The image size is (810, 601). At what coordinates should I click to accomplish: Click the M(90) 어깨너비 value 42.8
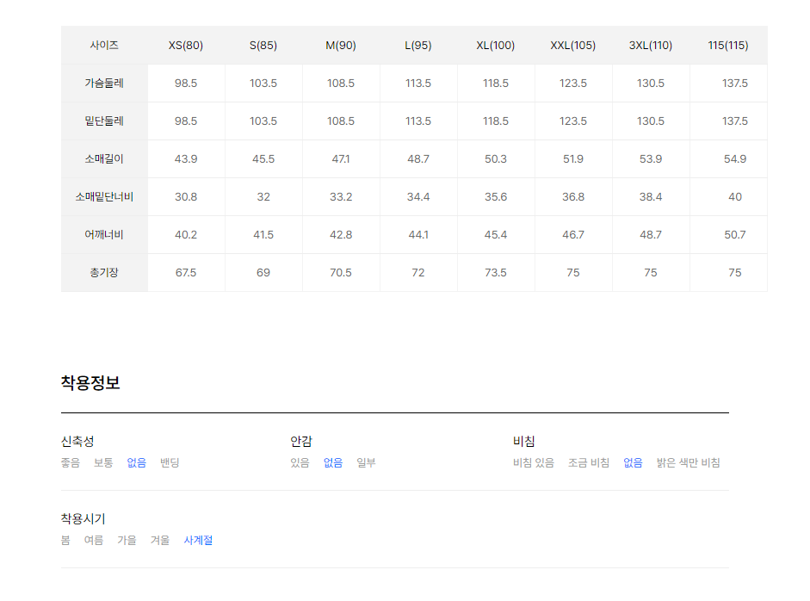(341, 234)
